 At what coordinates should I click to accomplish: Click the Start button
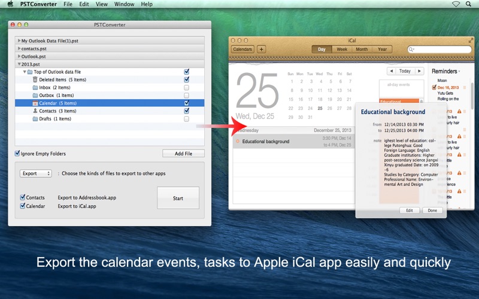pyautogui.click(x=178, y=198)
